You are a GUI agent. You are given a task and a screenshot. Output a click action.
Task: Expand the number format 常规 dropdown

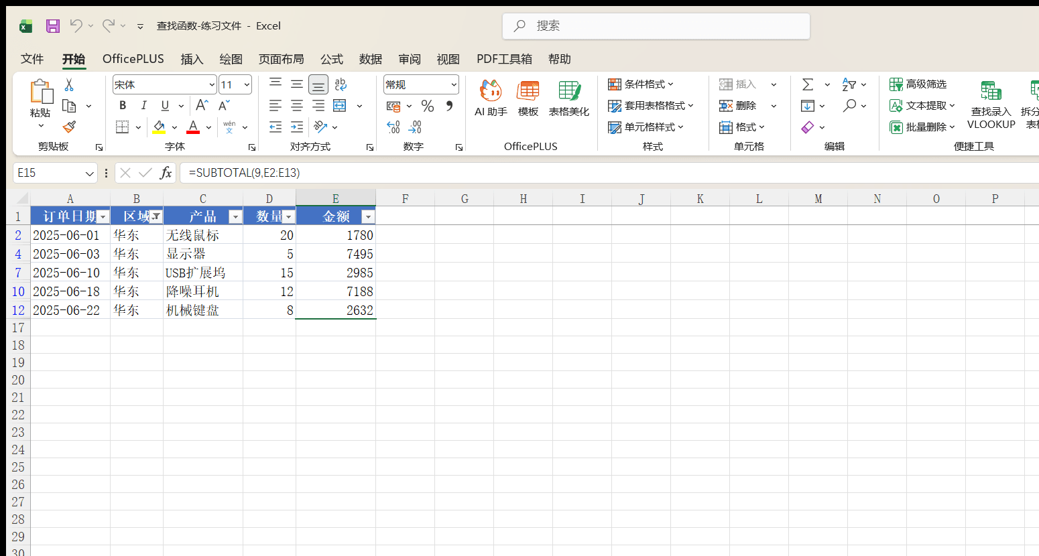pyautogui.click(x=454, y=84)
